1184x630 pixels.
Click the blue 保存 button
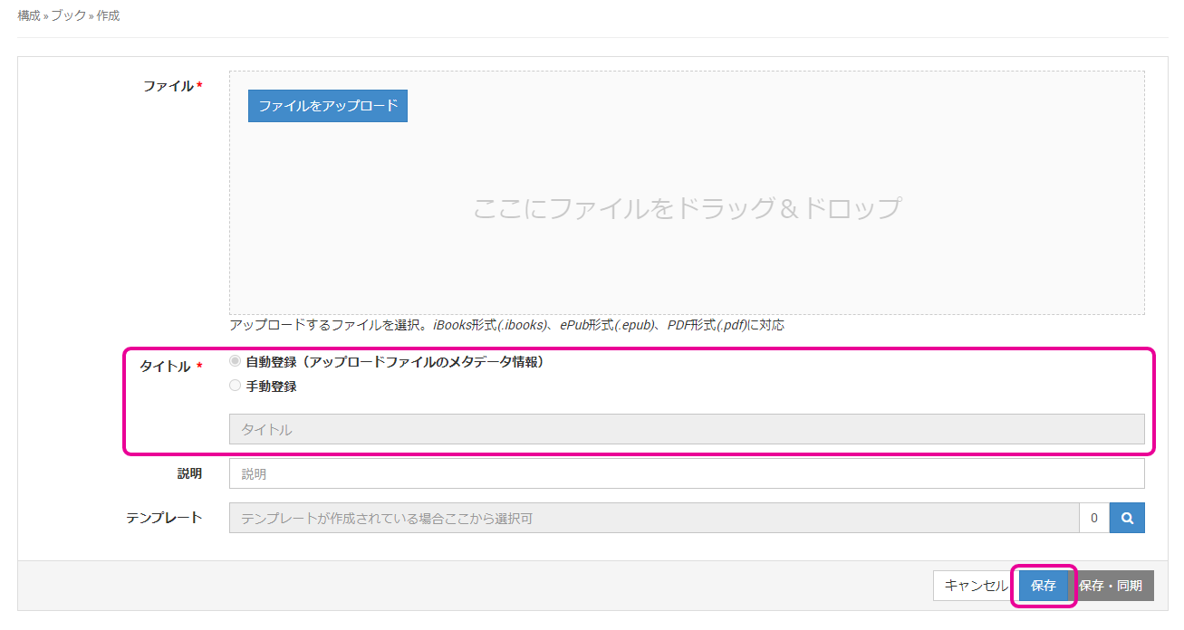point(1043,586)
